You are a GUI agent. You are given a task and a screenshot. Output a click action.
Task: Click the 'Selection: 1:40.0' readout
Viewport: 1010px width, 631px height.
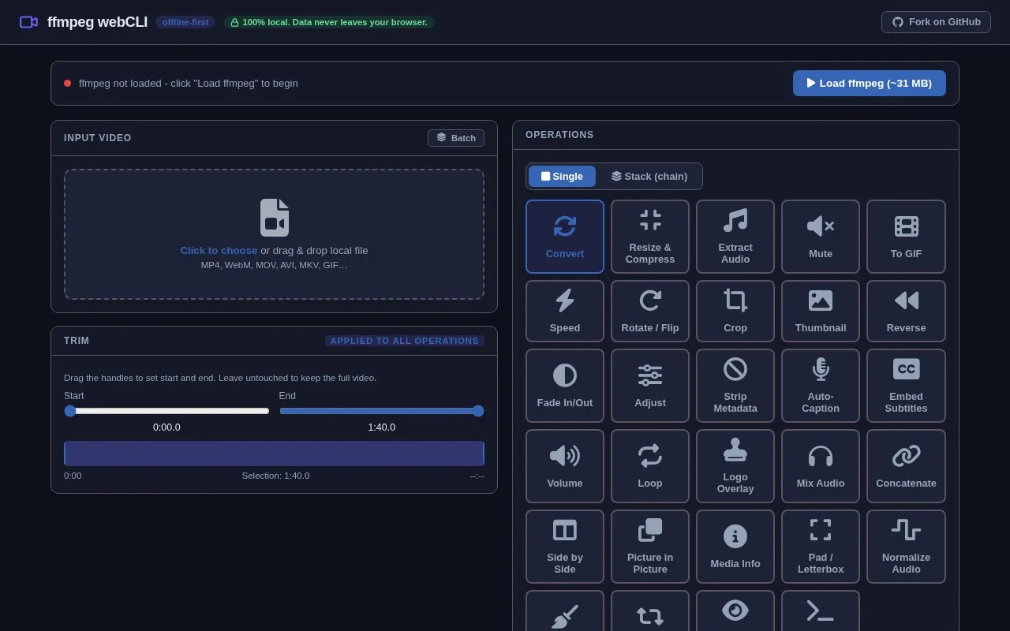point(275,476)
